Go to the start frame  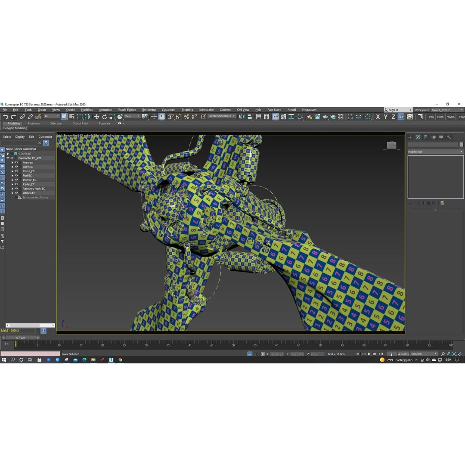coord(357,354)
